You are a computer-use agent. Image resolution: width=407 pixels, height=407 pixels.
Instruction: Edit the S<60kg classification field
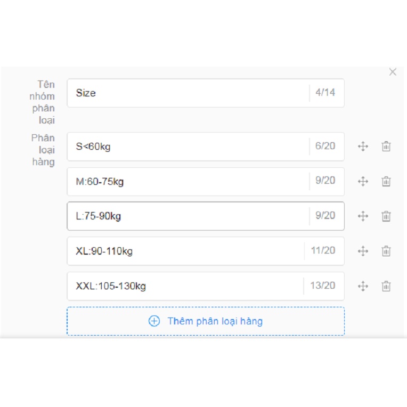pyautogui.click(x=186, y=146)
